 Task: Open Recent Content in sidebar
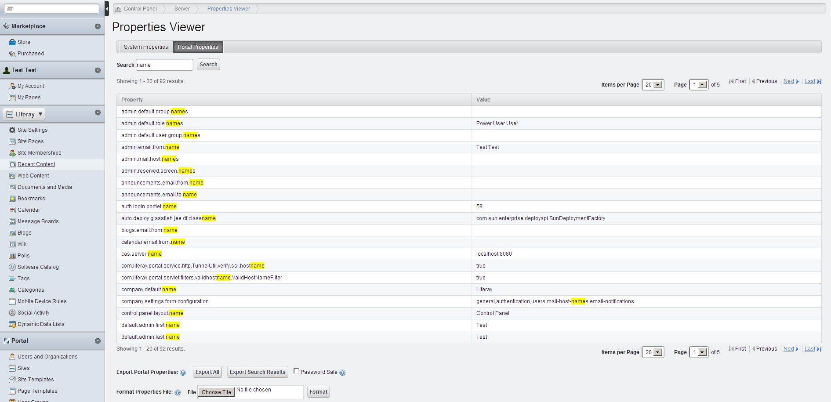click(36, 164)
